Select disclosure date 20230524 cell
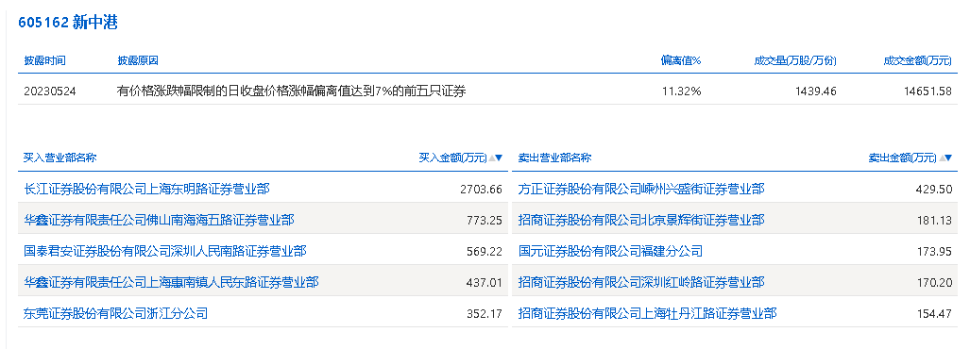The image size is (970, 349). click(x=49, y=91)
